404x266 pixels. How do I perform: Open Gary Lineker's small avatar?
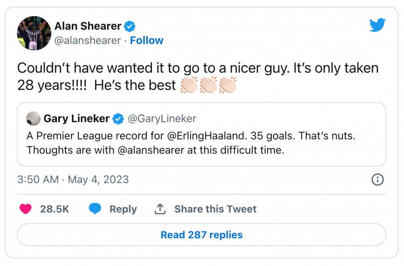tap(34, 118)
